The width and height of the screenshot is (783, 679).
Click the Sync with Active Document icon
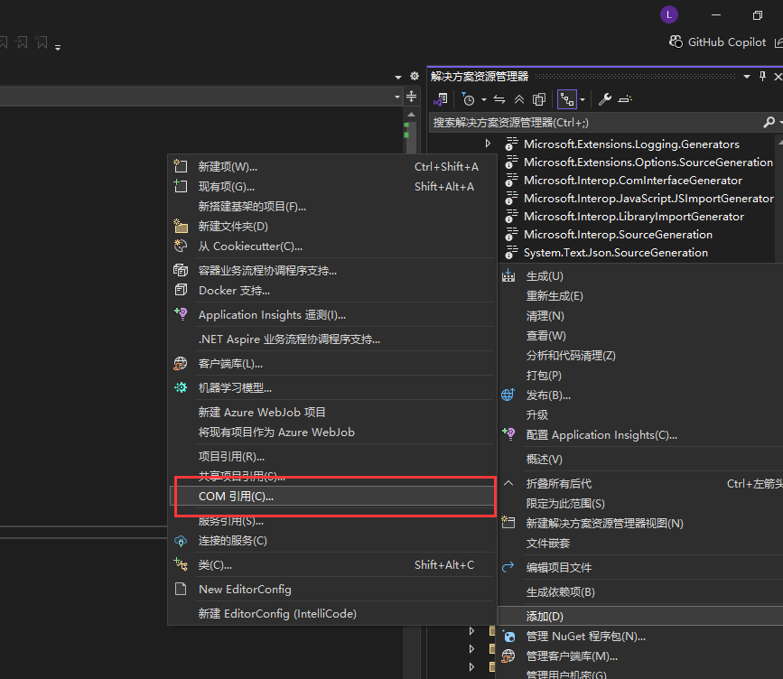(499, 99)
